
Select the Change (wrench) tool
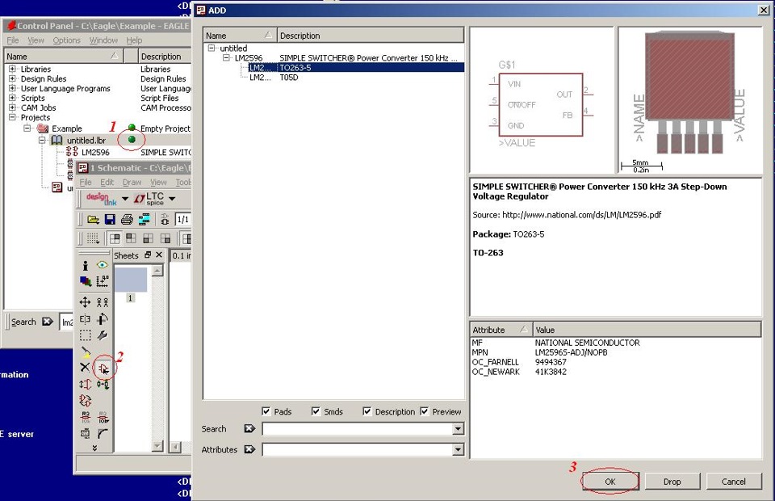pos(102,335)
